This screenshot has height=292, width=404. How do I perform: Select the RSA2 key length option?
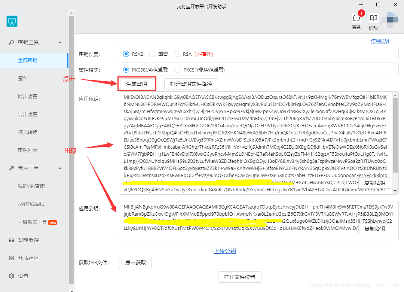(126, 54)
